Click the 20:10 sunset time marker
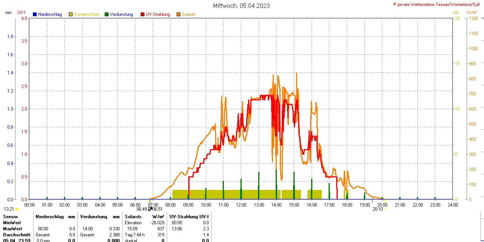The height and width of the screenshot is (242, 484). [x=377, y=209]
